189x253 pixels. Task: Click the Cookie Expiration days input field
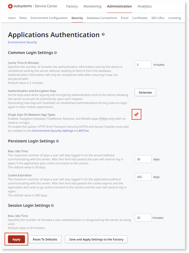click(x=143, y=177)
